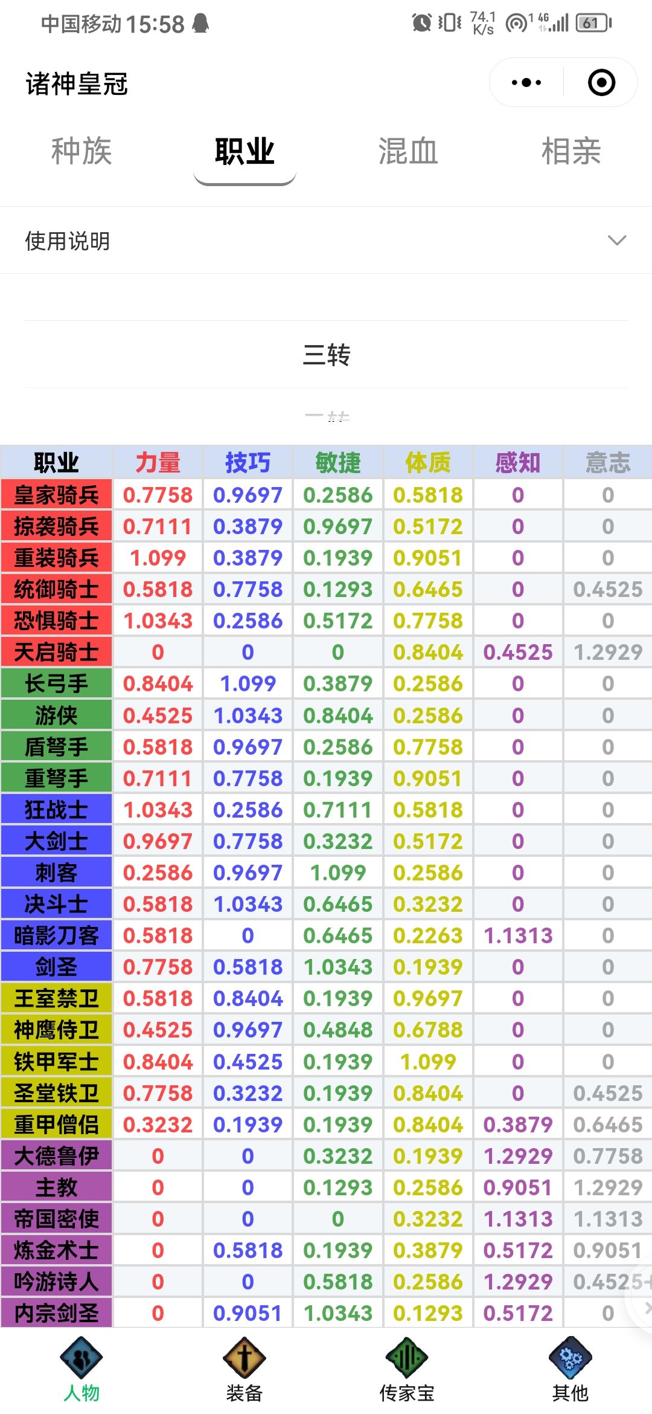Screen dimensions: 652x1414
Task: Select the 内宗剑圣 row label
Action: [56, 1313]
